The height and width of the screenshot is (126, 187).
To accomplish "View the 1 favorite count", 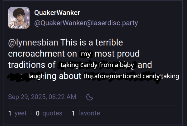I will (86, 113).
